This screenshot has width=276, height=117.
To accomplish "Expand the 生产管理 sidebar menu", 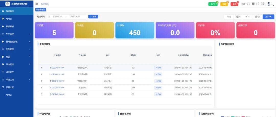I will point(17,34).
